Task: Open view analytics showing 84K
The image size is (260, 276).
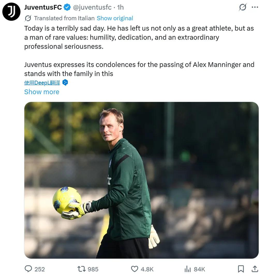Action: pos(188,269)
